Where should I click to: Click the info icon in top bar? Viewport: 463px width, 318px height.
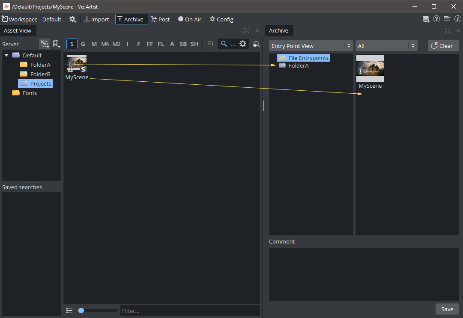pos(457,19)
